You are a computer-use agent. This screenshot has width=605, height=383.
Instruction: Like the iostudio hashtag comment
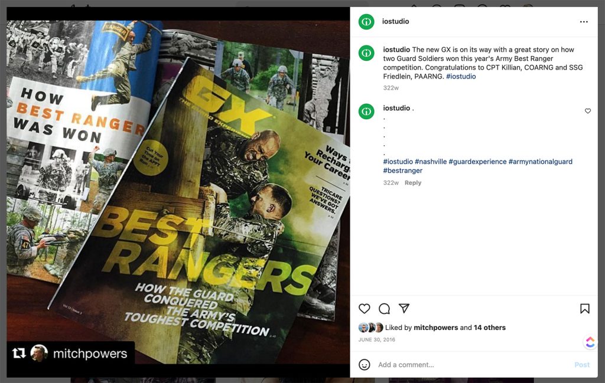click(x=588, y=111)
